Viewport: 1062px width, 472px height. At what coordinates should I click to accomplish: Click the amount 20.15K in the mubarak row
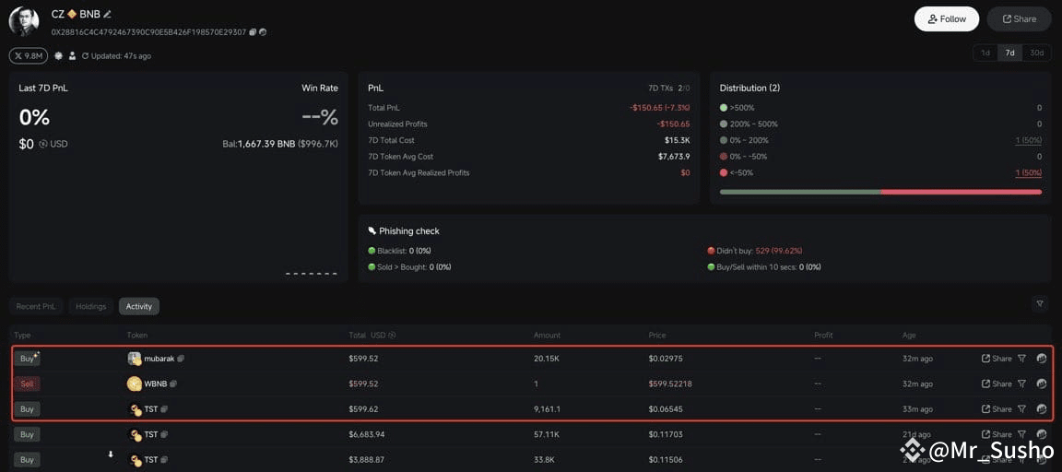(x=547, y=359)
